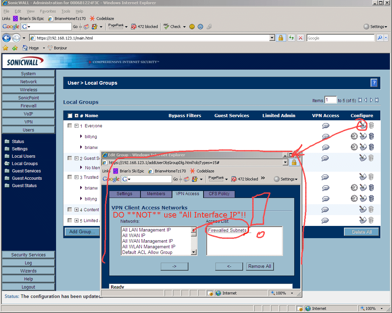The width and height of the screenshot is (392, 313).
Task: Click the Items page number field
Action: point(330,100)
